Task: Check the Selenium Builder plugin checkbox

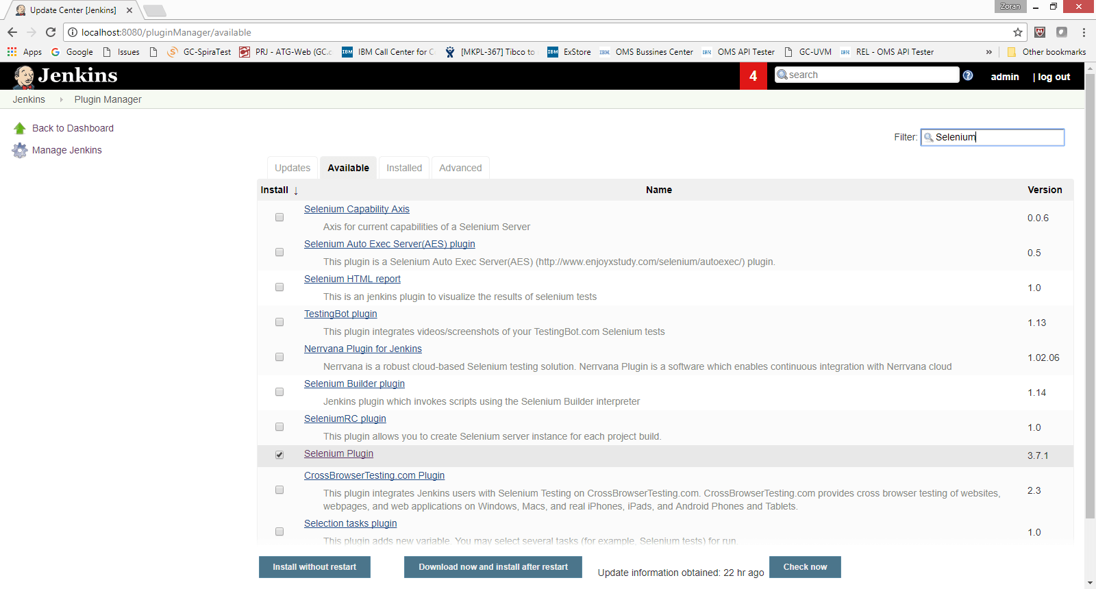Action: pyautogui.click(x=279, y=392)
